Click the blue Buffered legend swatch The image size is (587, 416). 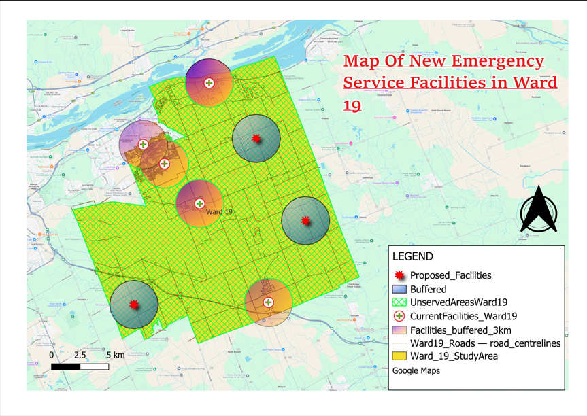[399, 289]
